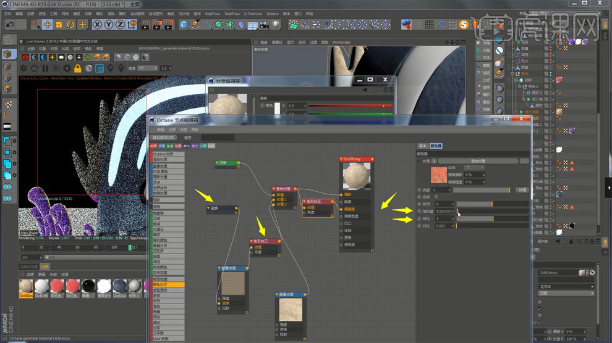Select the Rotate tool in the toolbar
The width and height of the screenshot is (612, 343).
[x=70, y=25]
